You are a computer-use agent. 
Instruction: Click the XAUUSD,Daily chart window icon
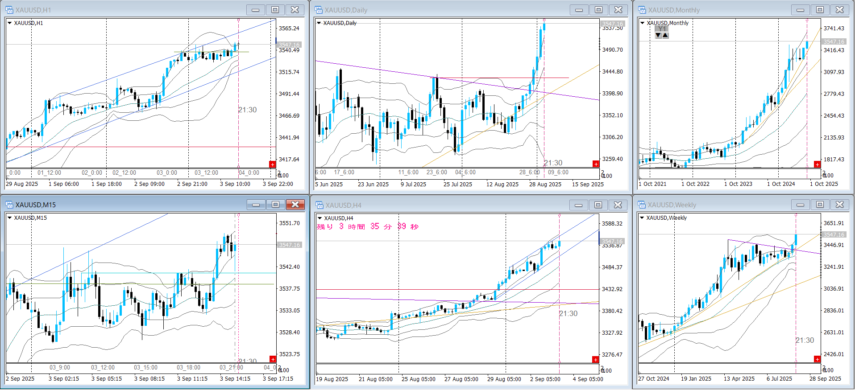(319, 10)
